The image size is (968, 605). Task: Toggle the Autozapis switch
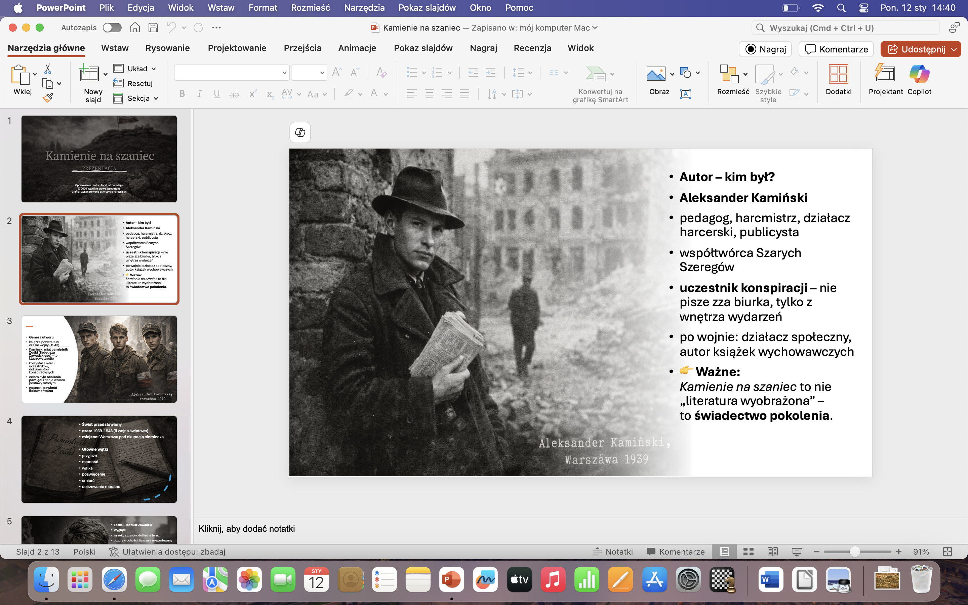tap(112, 28)
